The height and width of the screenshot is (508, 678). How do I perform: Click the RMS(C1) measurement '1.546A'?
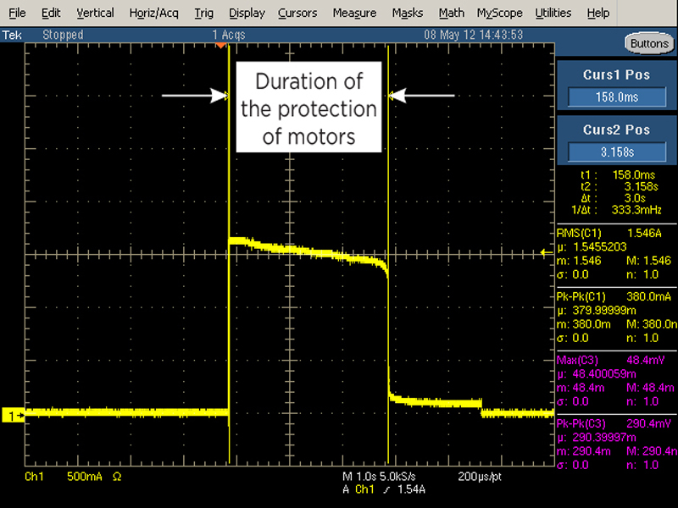[x=644, y=234]
